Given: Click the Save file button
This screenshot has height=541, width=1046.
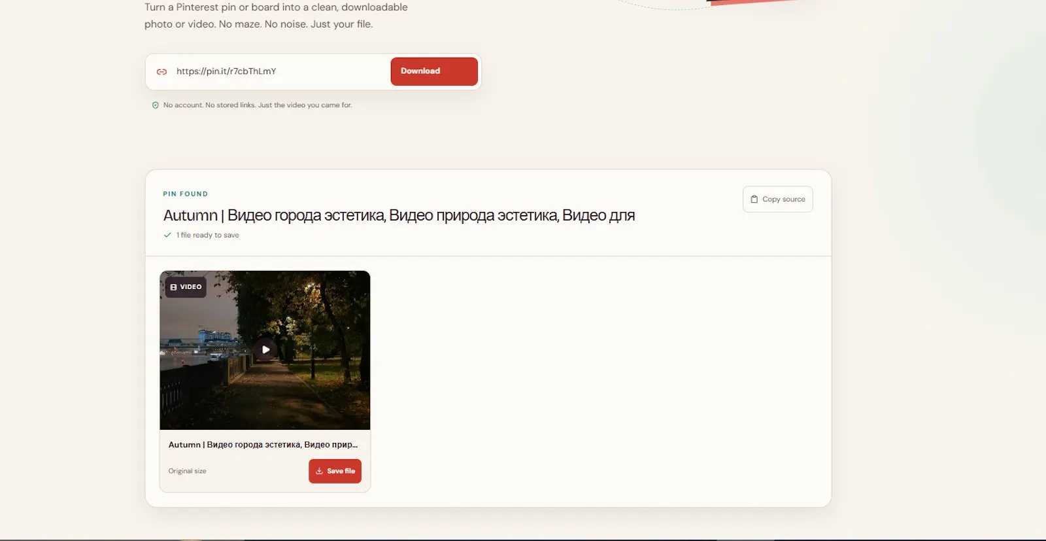Looking at the screenshot, I should coord(335,471).
